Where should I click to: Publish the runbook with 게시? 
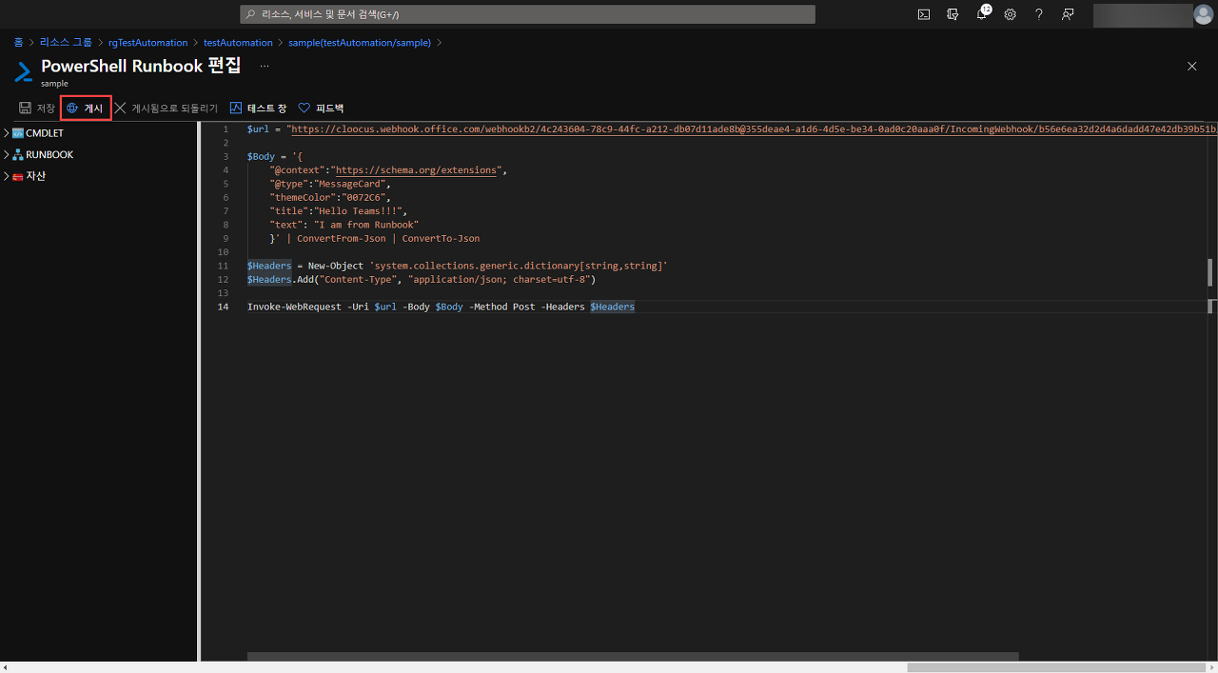(86, 108)
